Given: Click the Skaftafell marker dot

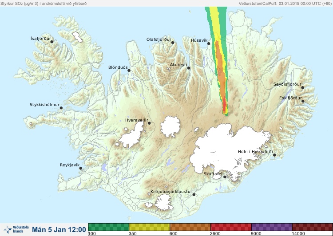Looking at the screenshot, I should pyautogui.click(x=225, y=177).
